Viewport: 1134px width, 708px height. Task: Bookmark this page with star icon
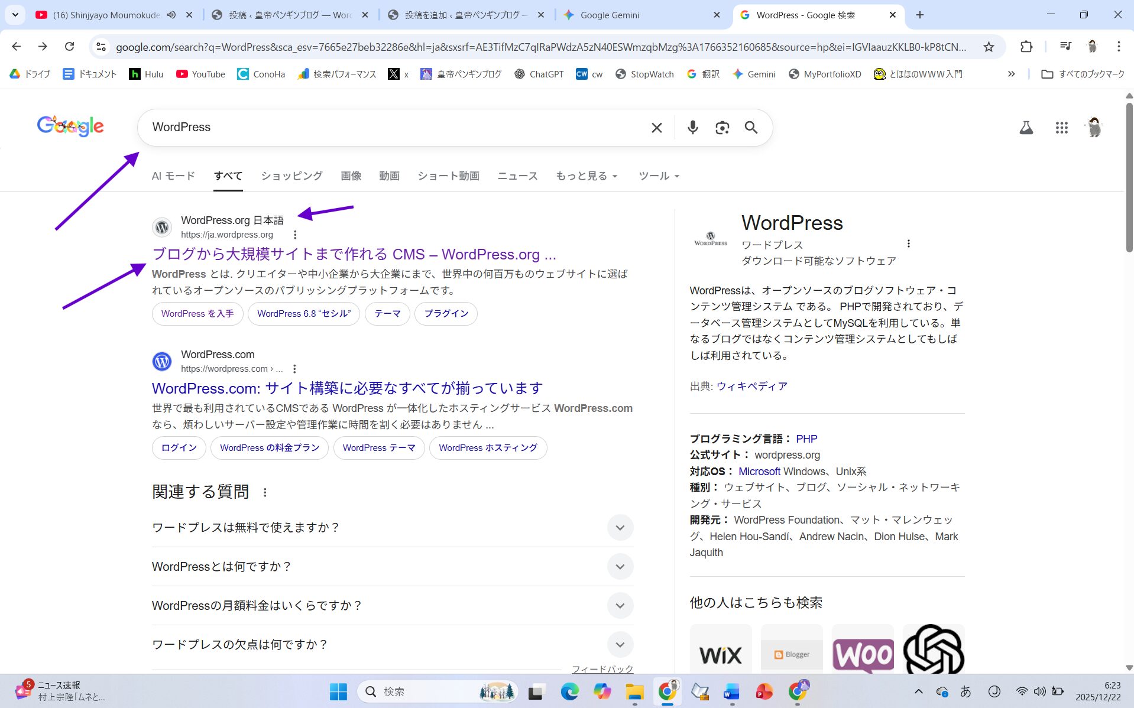click(x=989, y=47)
